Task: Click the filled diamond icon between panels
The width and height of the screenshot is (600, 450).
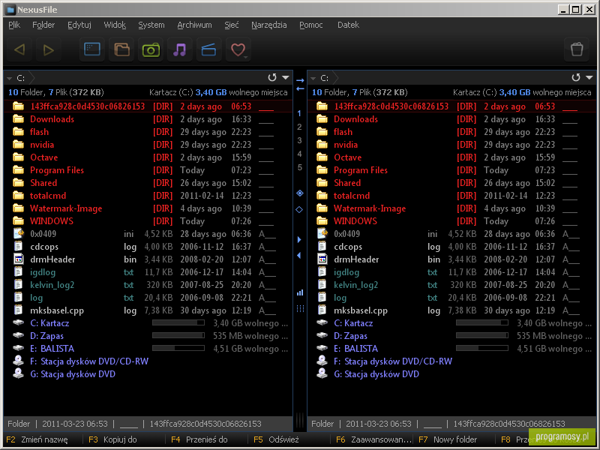Action: [x=299, y=193]
